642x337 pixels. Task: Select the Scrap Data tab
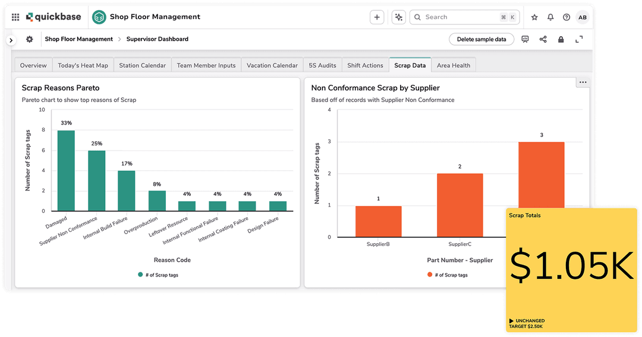410,65
